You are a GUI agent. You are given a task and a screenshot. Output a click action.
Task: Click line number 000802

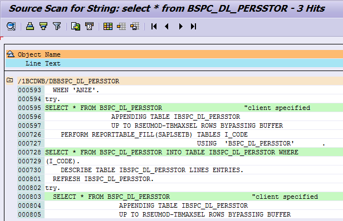[x=30, y=188]
